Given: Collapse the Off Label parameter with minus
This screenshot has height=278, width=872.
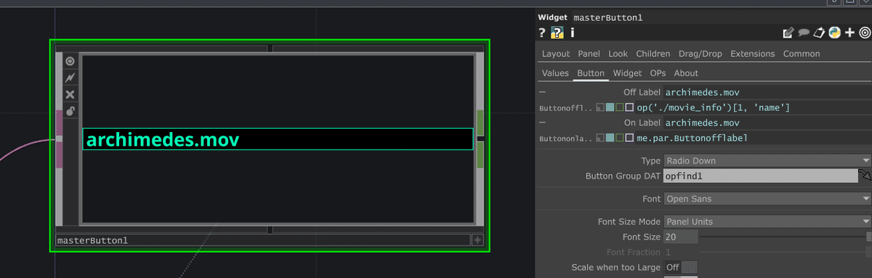Looking at the screenshot, I should click(x=542, y=92).
